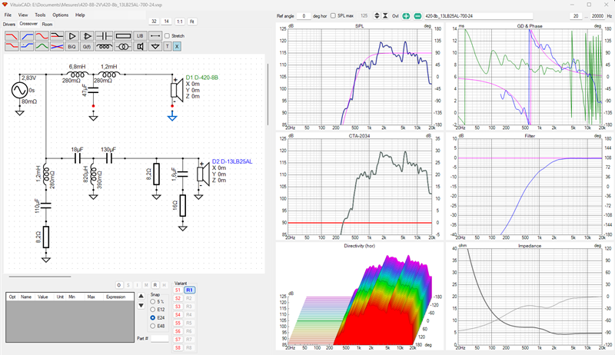
Task: Select the 5 % snap radio button
Action: click(152, 302)
